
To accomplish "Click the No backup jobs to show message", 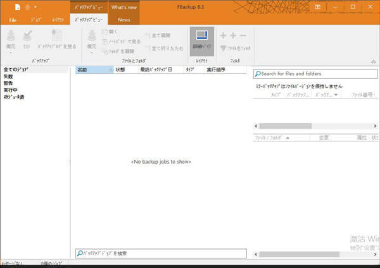I will click(161, 162).
